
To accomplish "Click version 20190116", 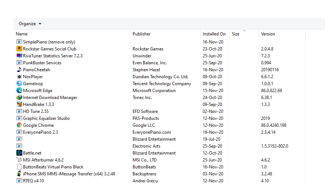I will [x=270, y=70].
